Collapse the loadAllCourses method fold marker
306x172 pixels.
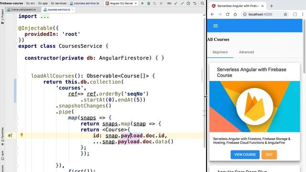tap(16, 76)
